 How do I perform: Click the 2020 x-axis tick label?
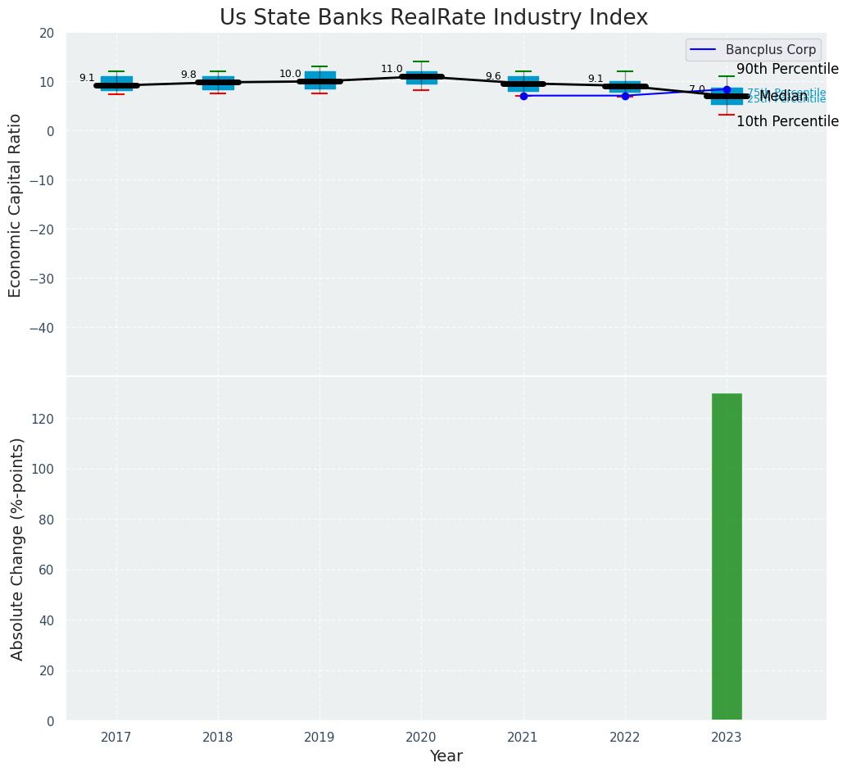point(421,738)
